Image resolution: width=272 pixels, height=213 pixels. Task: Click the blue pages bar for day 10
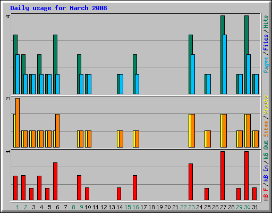89,84
